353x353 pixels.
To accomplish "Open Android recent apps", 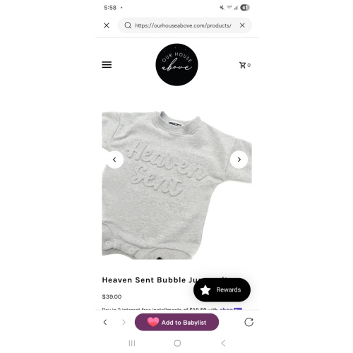I will pyautogui.click(x=132, y=343).
